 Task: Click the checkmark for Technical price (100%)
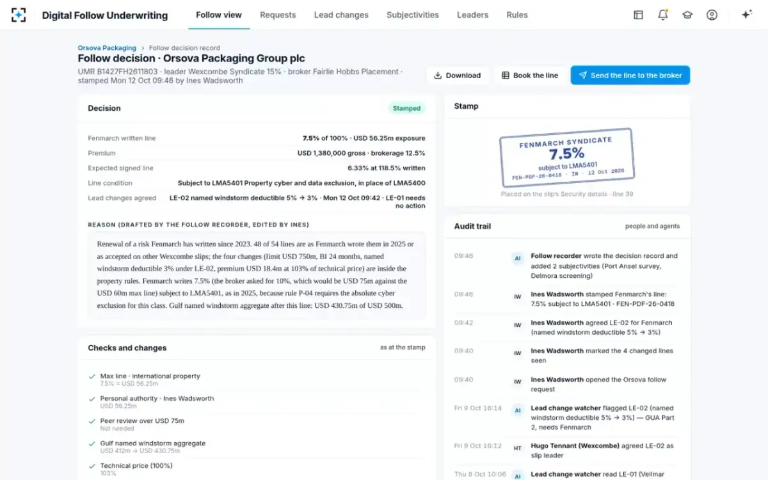(92, 466)
